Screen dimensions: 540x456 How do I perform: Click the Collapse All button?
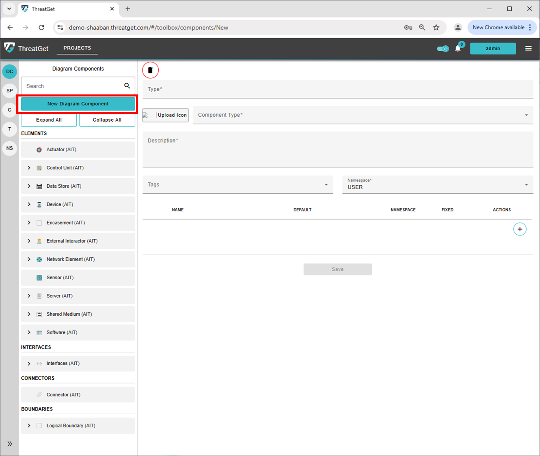click(x=107, y=120)
